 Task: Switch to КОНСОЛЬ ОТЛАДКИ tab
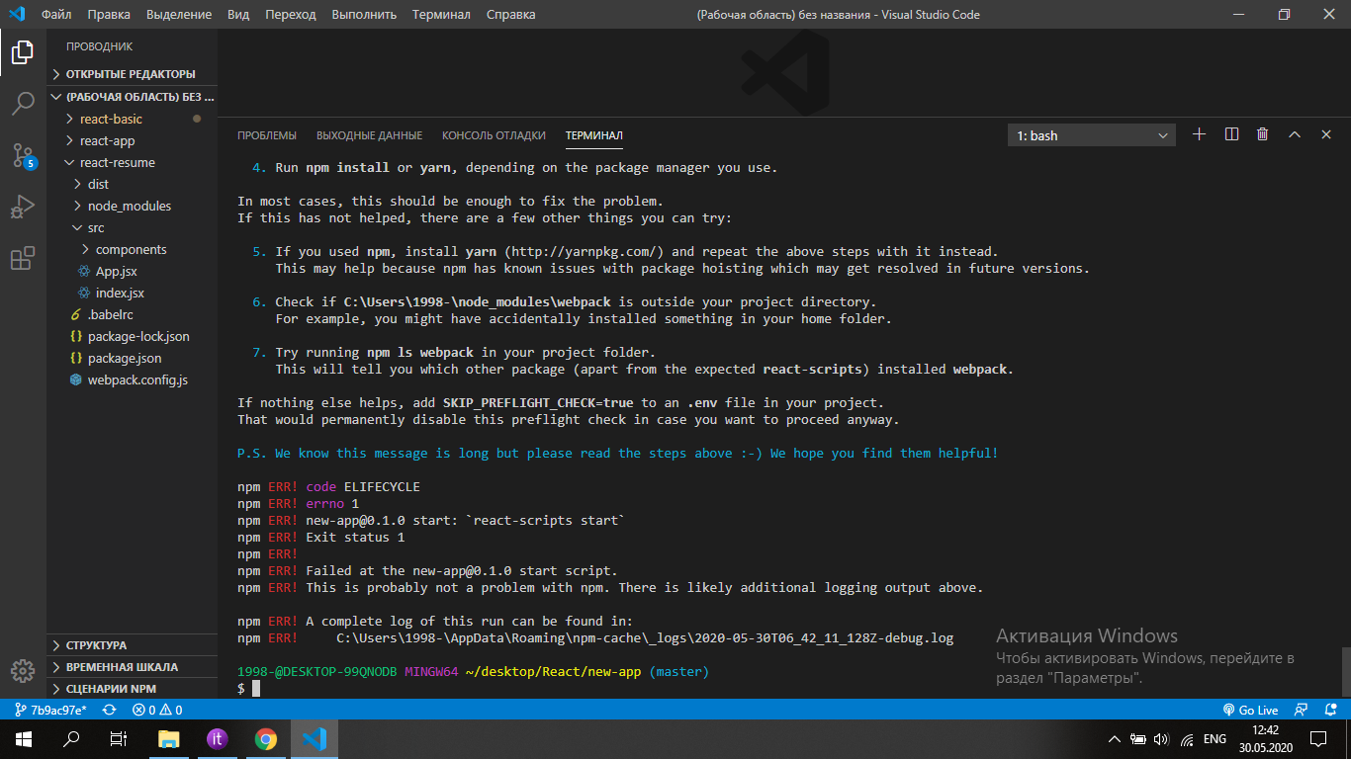(x=494, y=135)
